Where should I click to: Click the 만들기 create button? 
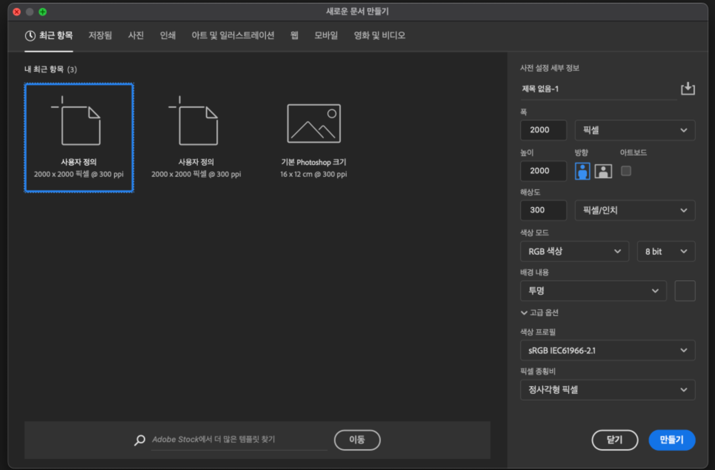click(x=672, y=440)
